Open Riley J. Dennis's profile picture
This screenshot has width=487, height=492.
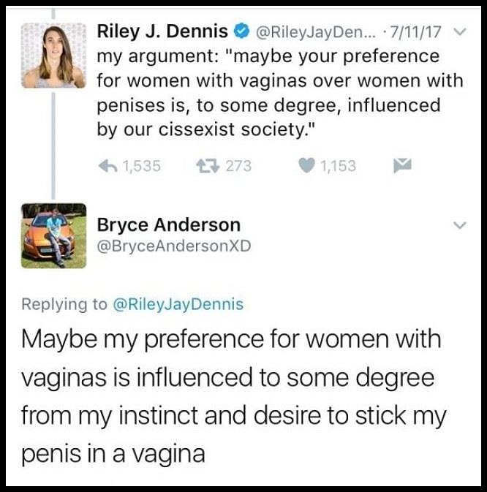53,56
